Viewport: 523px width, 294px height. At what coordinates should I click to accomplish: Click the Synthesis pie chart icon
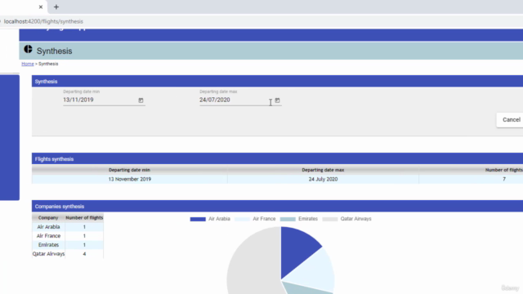pos(28,49)
